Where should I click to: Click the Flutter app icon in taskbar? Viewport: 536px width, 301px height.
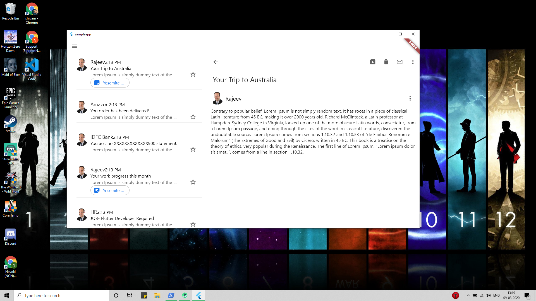tap(198, 295)
